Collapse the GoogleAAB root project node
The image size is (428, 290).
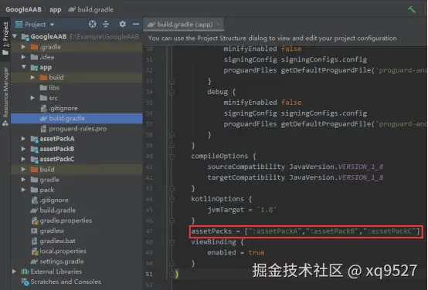(15, 36)
